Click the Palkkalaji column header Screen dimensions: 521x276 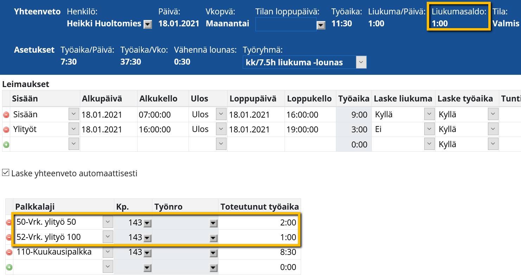35,207
